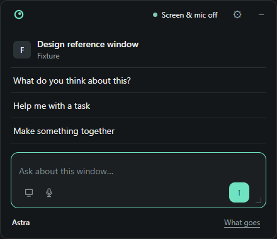This screenshot has height=239, width=277.
Task: Click the Fixture subtitle text
Action: tap(48, 56)
